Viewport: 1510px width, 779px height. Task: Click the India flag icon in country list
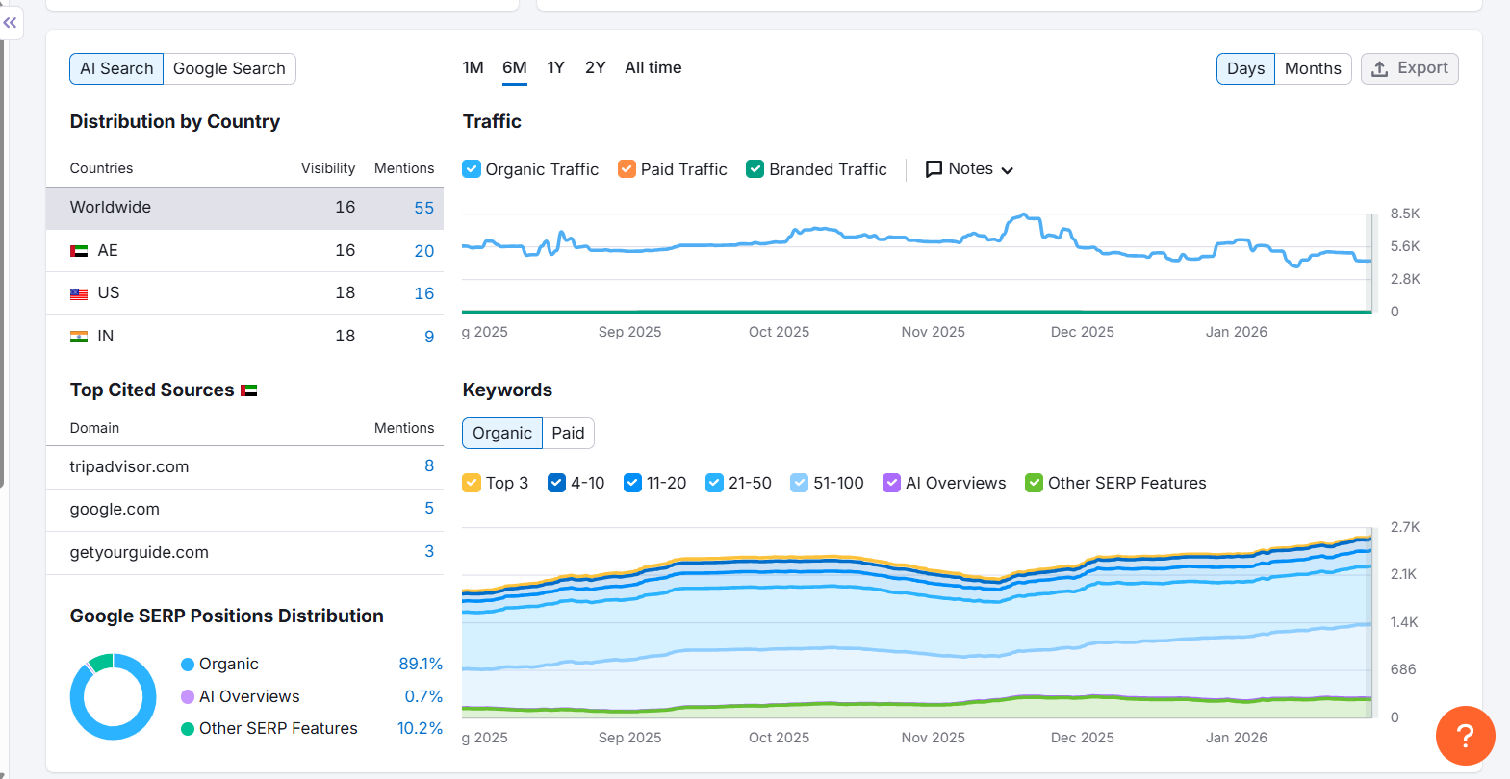[x=79, y=337]
